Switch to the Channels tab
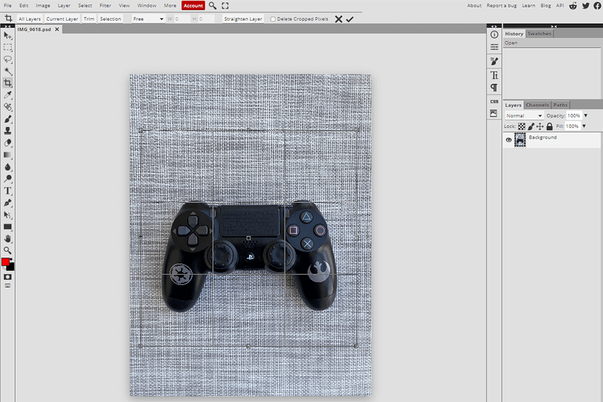Viewport: 603px width, 402px height. (x=537, y=105)
